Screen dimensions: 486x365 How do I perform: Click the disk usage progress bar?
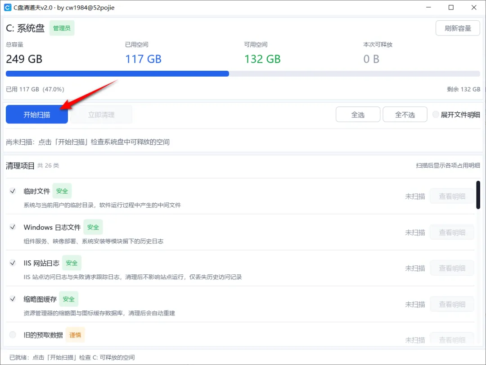(243, 73)
